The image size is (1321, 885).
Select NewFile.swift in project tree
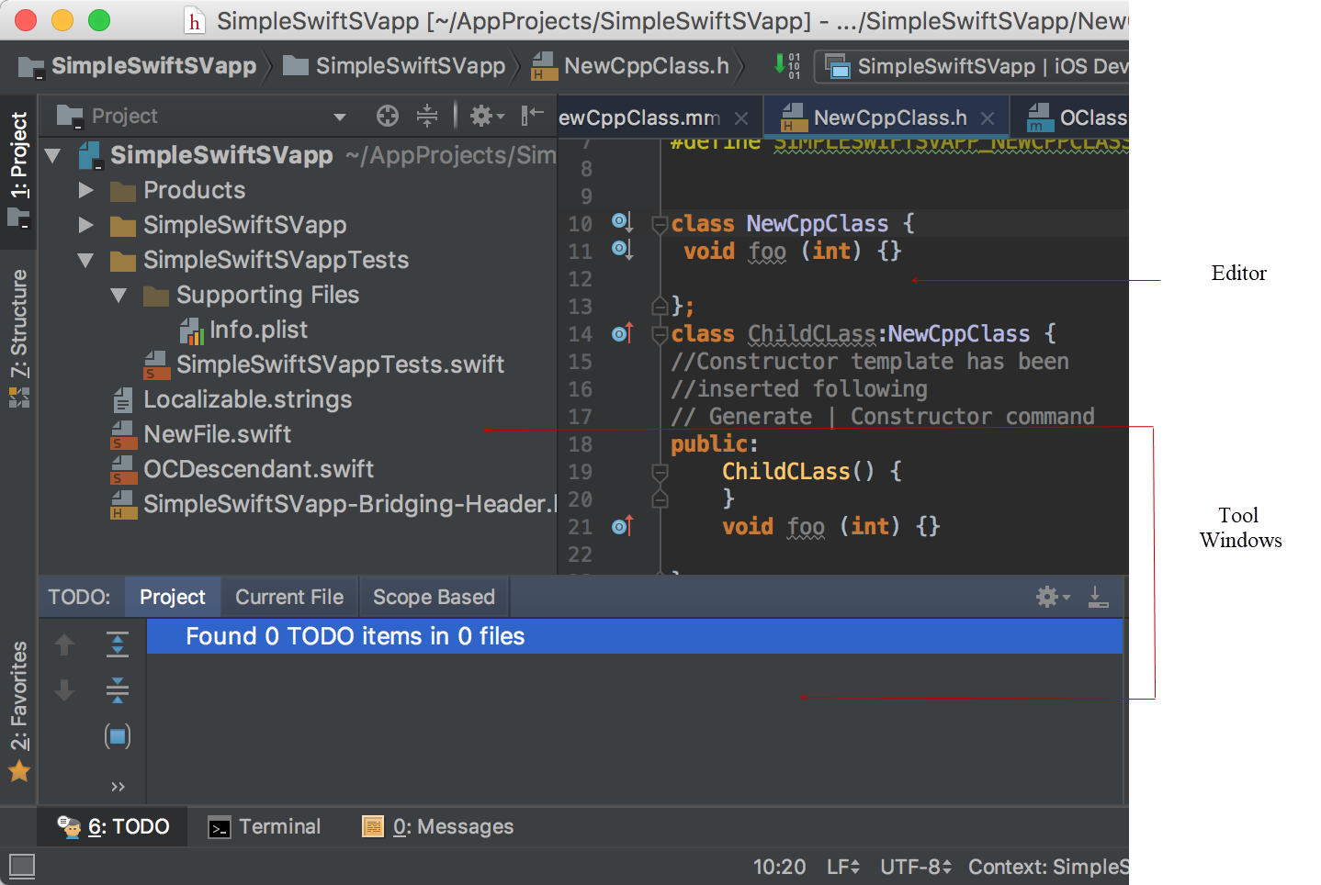point(217,434)
